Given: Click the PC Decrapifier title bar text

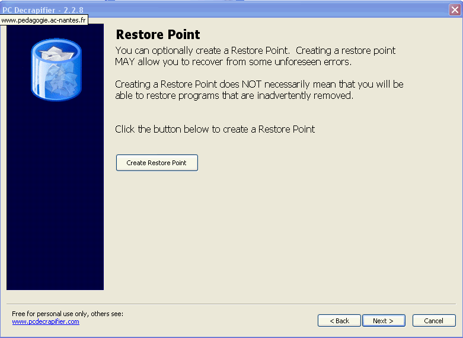Looking at the screenshot, I should 28,10.
